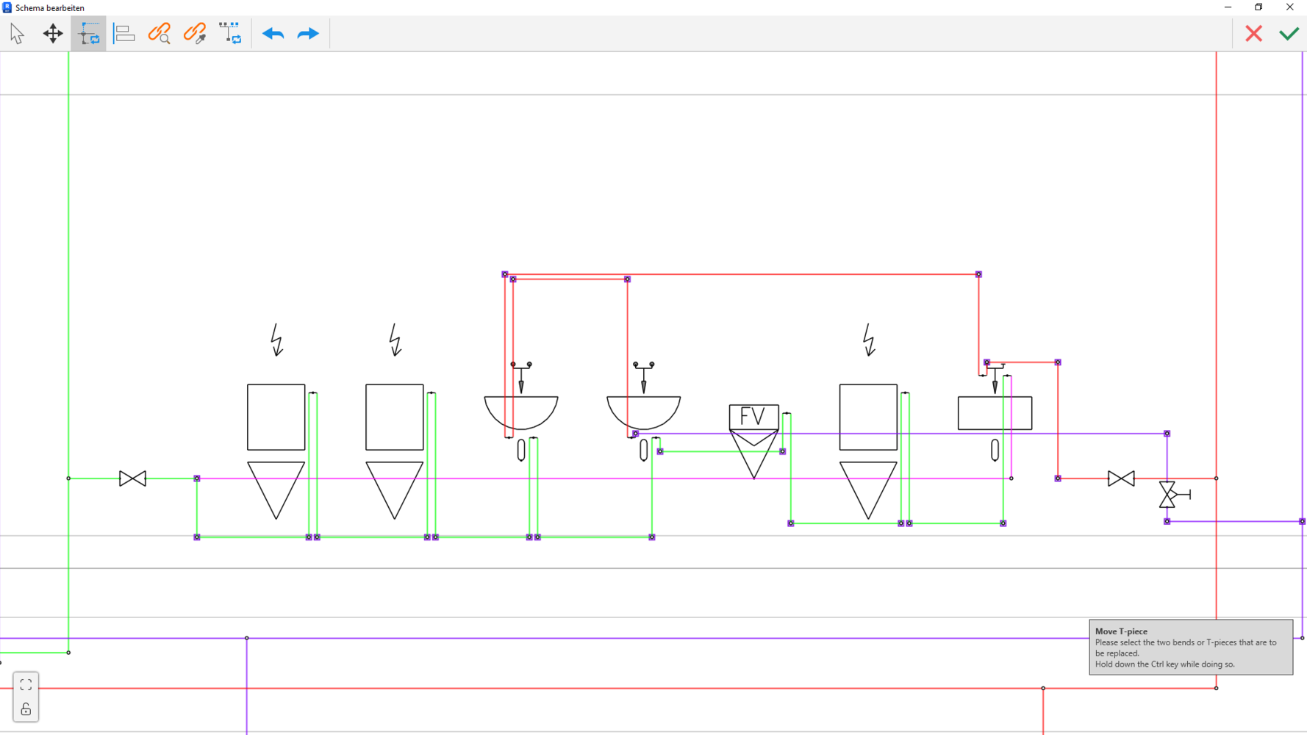Click the angle valve on purple line

click(x=1168, y=495)
